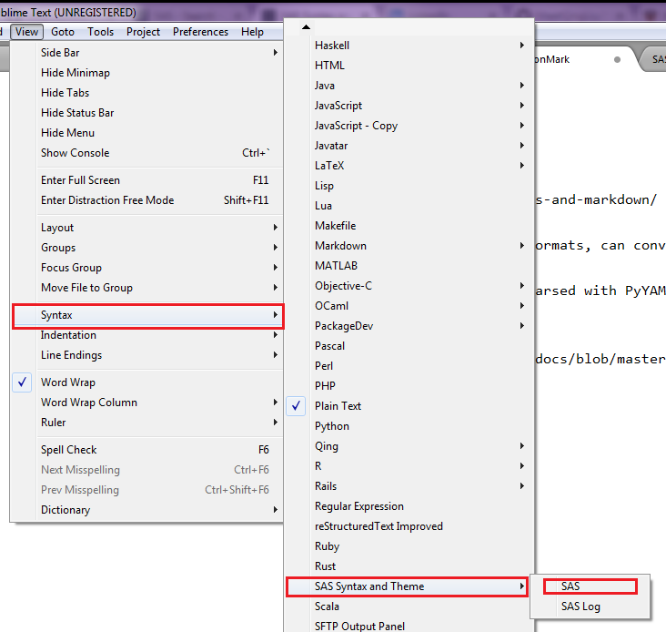Select reStructuredText Improved syntax
This screenshot has width=666, height=632.
pyautogui.click(x=409, y=526)
